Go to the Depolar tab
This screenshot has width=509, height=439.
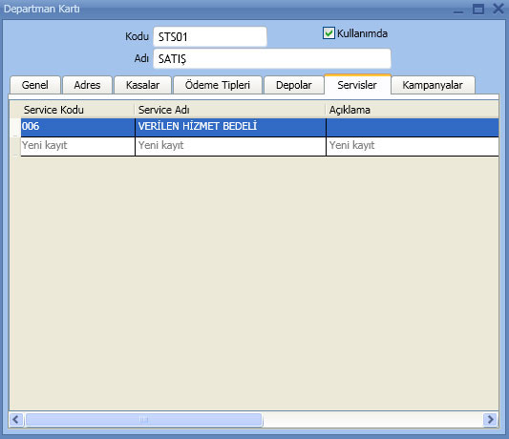point(293,85)
